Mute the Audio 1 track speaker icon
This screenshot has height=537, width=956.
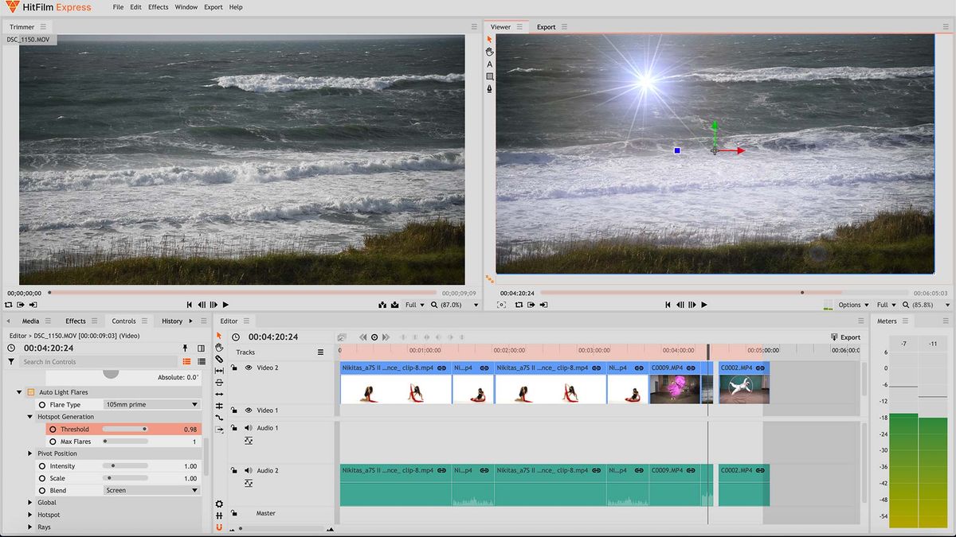click(x=248, y=427)
